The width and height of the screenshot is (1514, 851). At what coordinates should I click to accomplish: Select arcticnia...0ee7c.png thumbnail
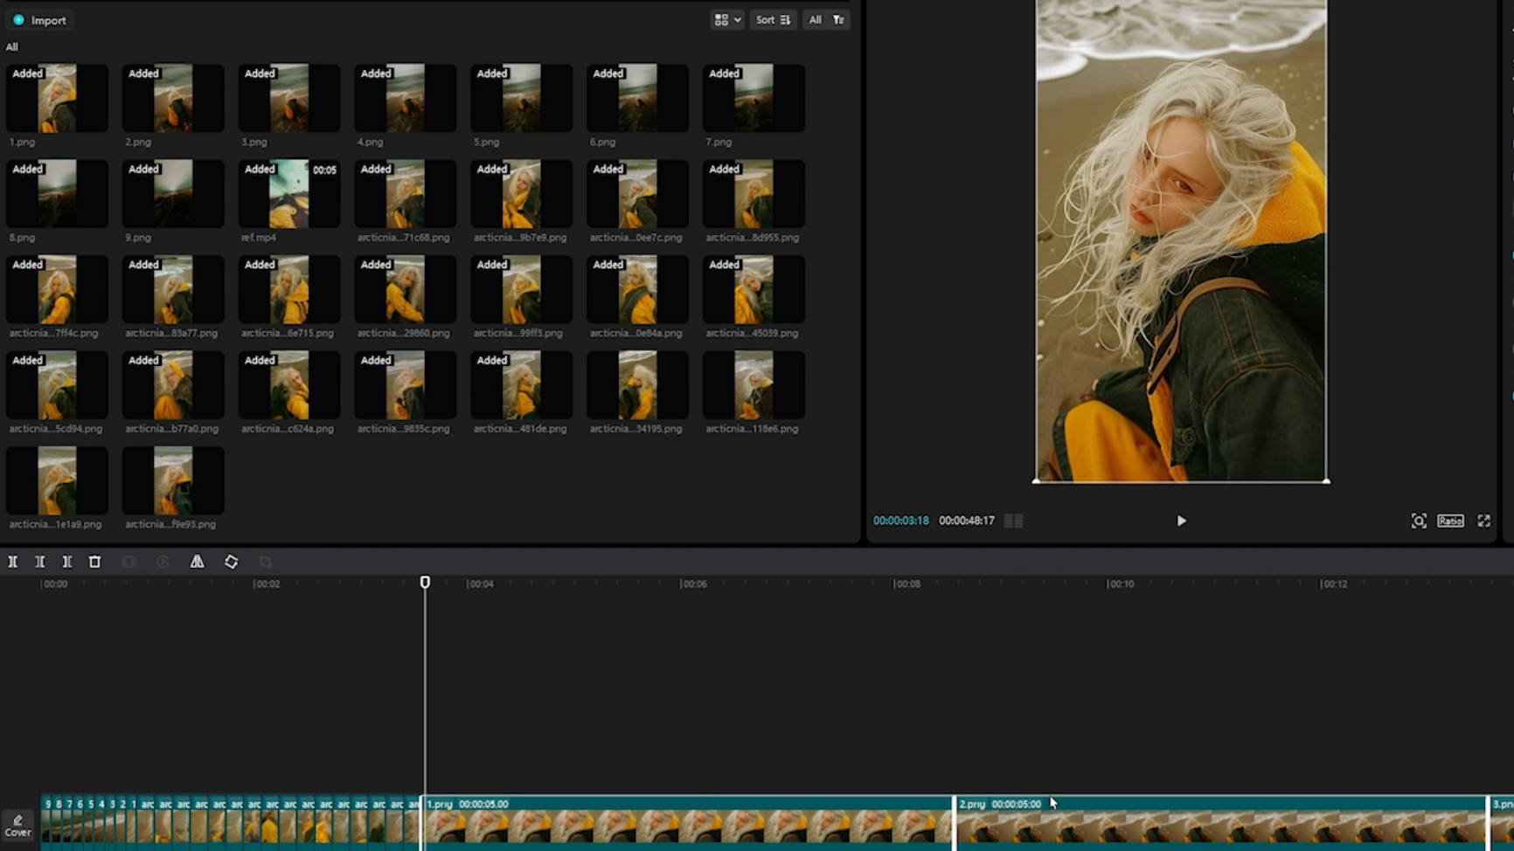coord(638,193)
